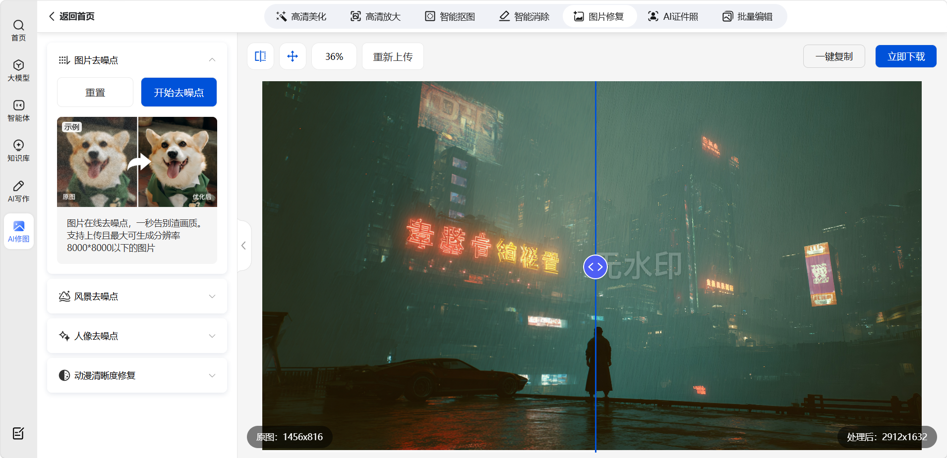Switch to the 高清美化 tab

click(301, 16)
